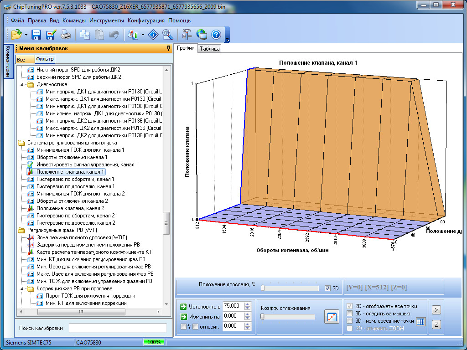Screen dimensions: 467x350
Task: Switch to the Таблица tab
Action: click(x=210, y=49)
